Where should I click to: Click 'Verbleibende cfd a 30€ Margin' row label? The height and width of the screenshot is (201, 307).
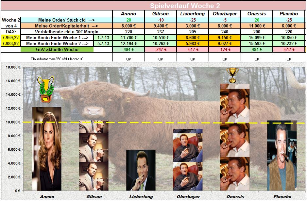66,32
